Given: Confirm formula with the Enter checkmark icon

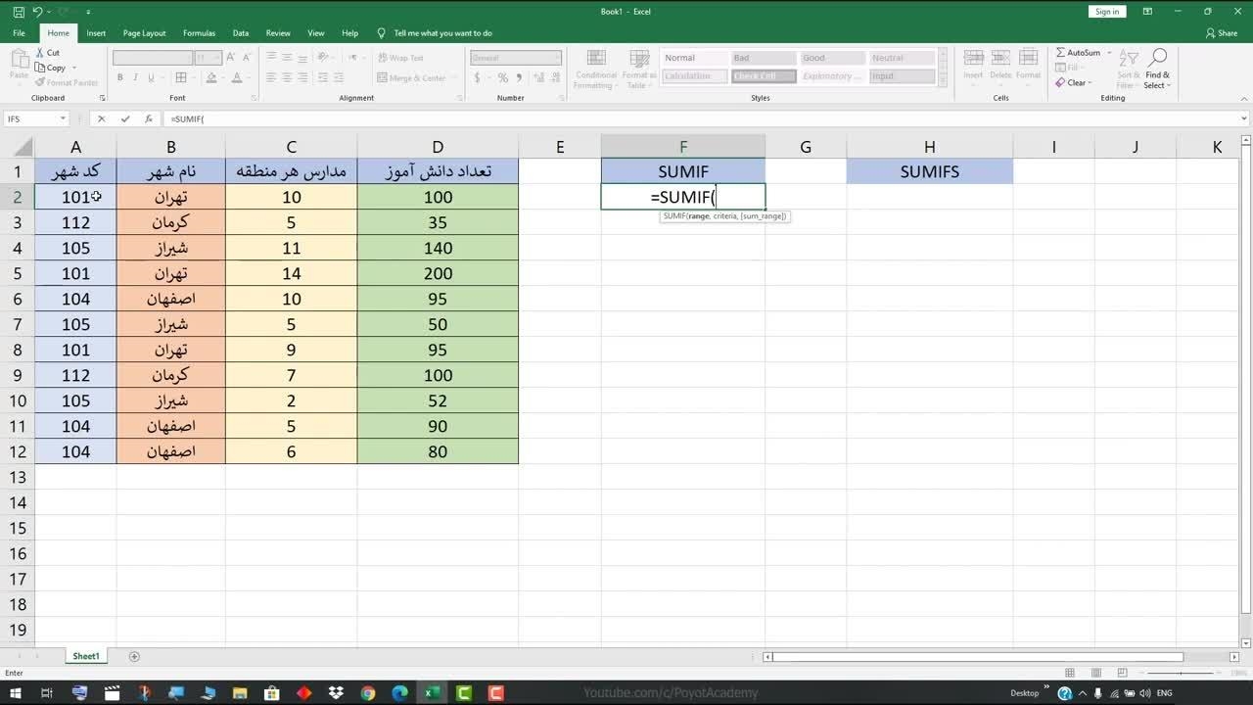Looking at the screenshot, I should tap(125, 118).
